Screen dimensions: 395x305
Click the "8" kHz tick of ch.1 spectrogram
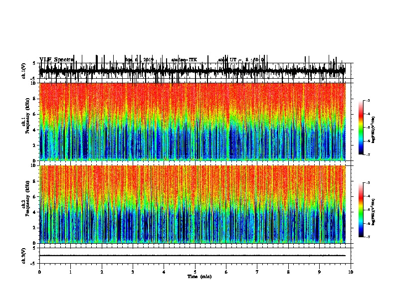pos(35,99)
